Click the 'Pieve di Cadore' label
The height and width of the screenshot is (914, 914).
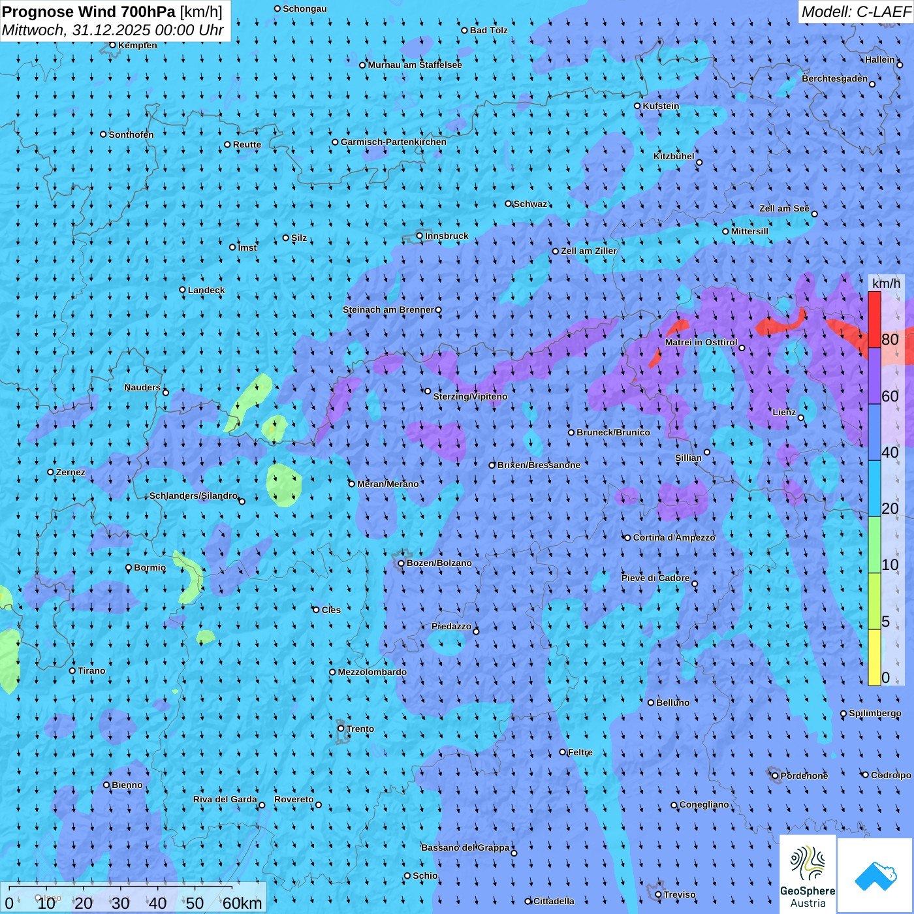pyautogui.click(x=655, y=578)
